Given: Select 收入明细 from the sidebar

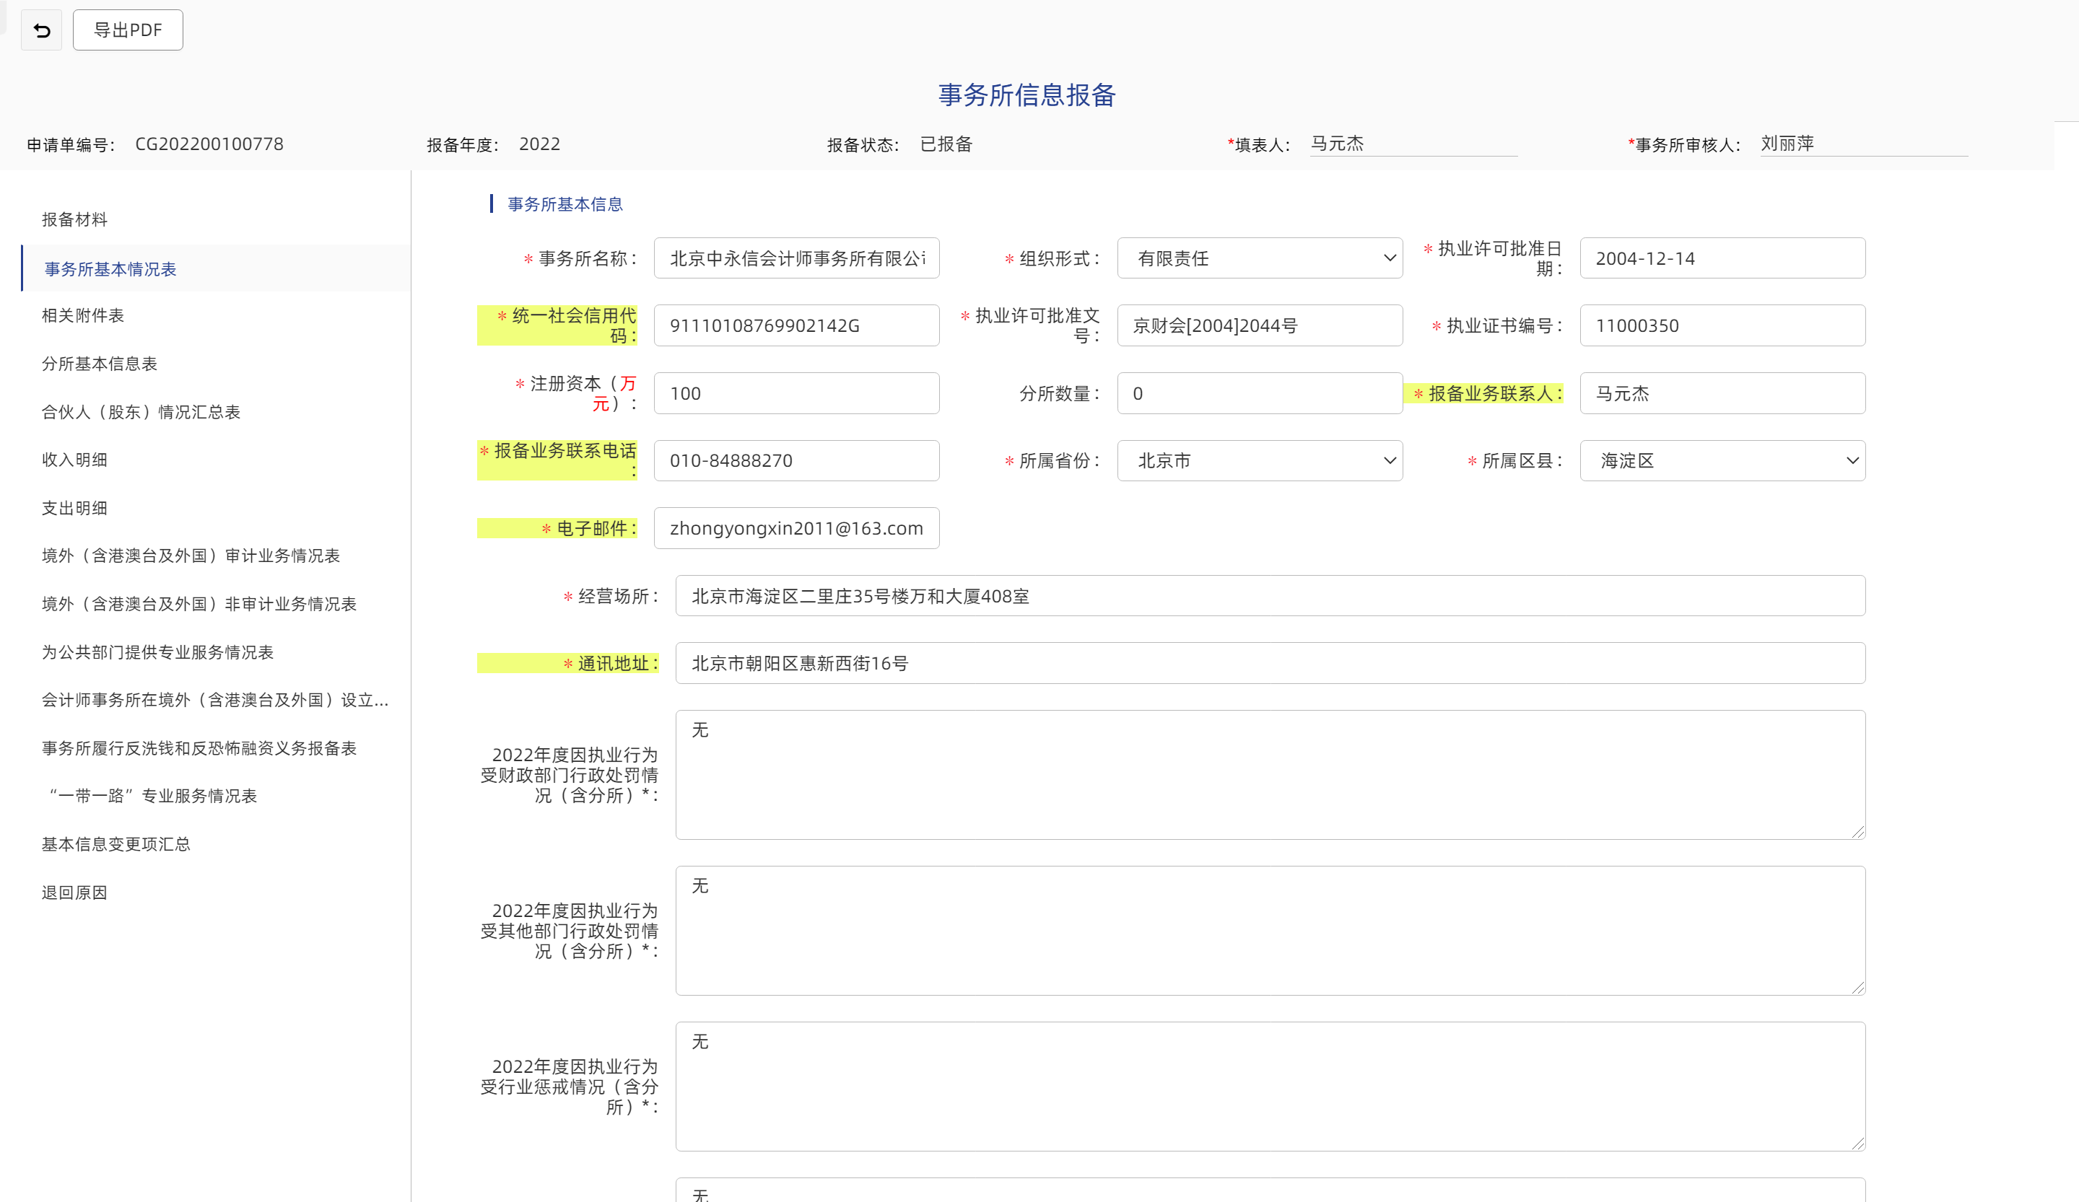Looking at the screenshot, I should [x=74, y=460].
